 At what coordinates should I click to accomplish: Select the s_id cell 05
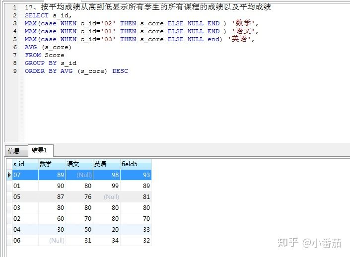point(25,197)
